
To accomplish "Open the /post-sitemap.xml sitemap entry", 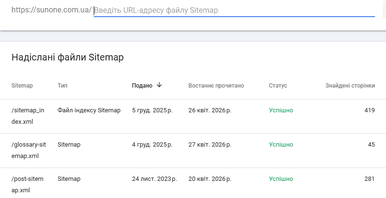I will click(x=28, y=184).
